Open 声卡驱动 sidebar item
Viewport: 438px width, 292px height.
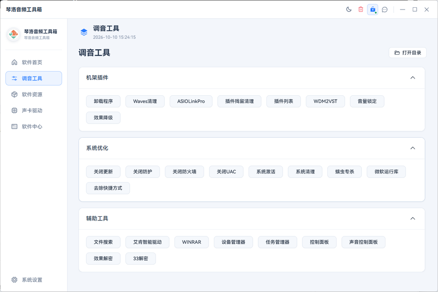pyautogui.click(x=33, y=111)
